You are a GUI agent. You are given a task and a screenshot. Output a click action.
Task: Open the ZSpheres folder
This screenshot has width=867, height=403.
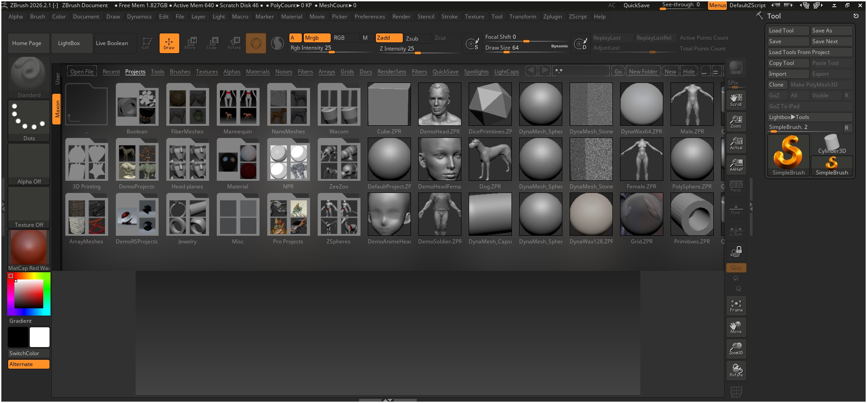click(x=339, y=219)
